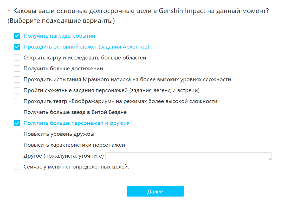Click the "Получить больше персонажей и оружия" label
Screen dimensions: 291x202
[76, 123]
